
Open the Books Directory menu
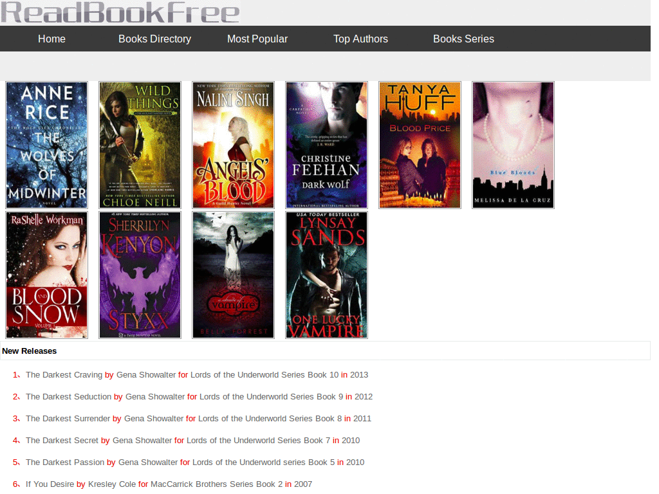click(154, 39)
